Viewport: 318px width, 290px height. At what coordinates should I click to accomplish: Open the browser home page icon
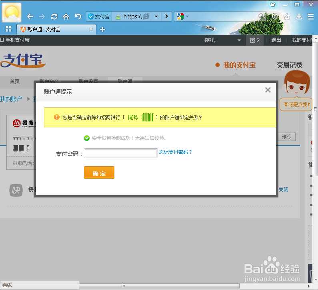coord(66,16)
